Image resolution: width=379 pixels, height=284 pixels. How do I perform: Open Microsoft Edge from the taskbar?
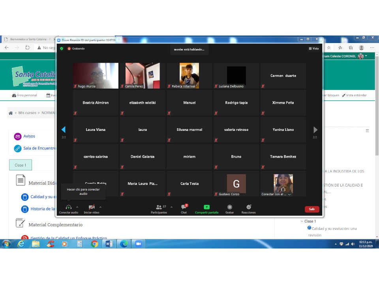(x=124, y=244)
